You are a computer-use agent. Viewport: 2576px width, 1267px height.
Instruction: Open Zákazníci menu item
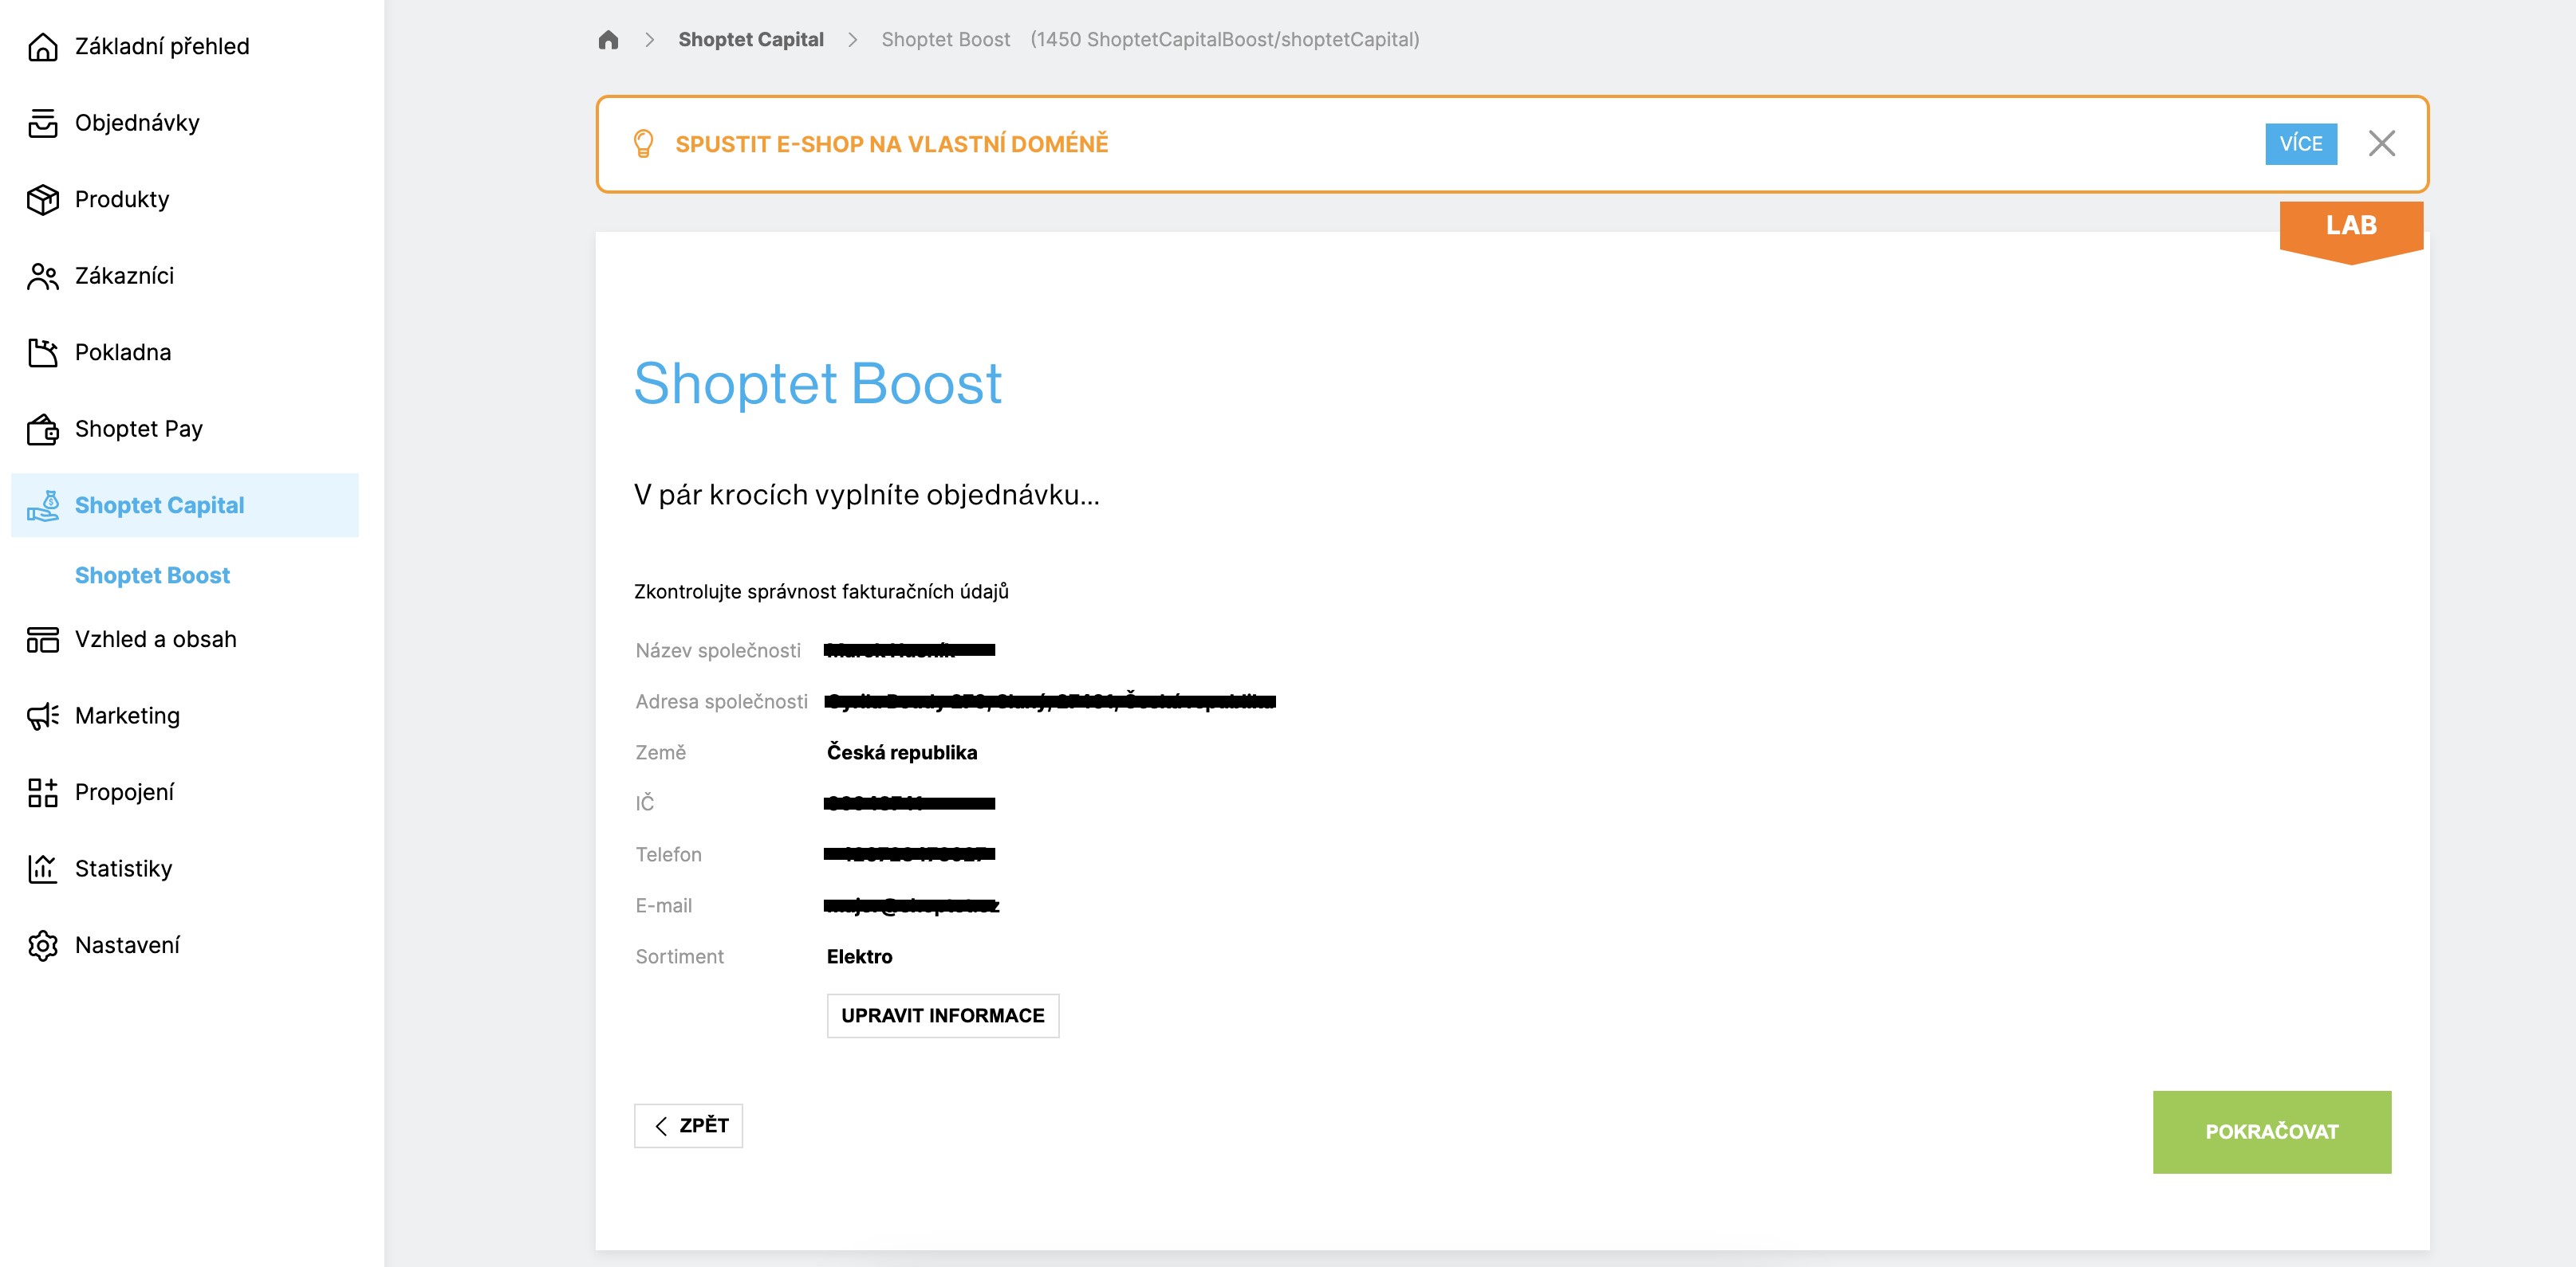(185, 276)
